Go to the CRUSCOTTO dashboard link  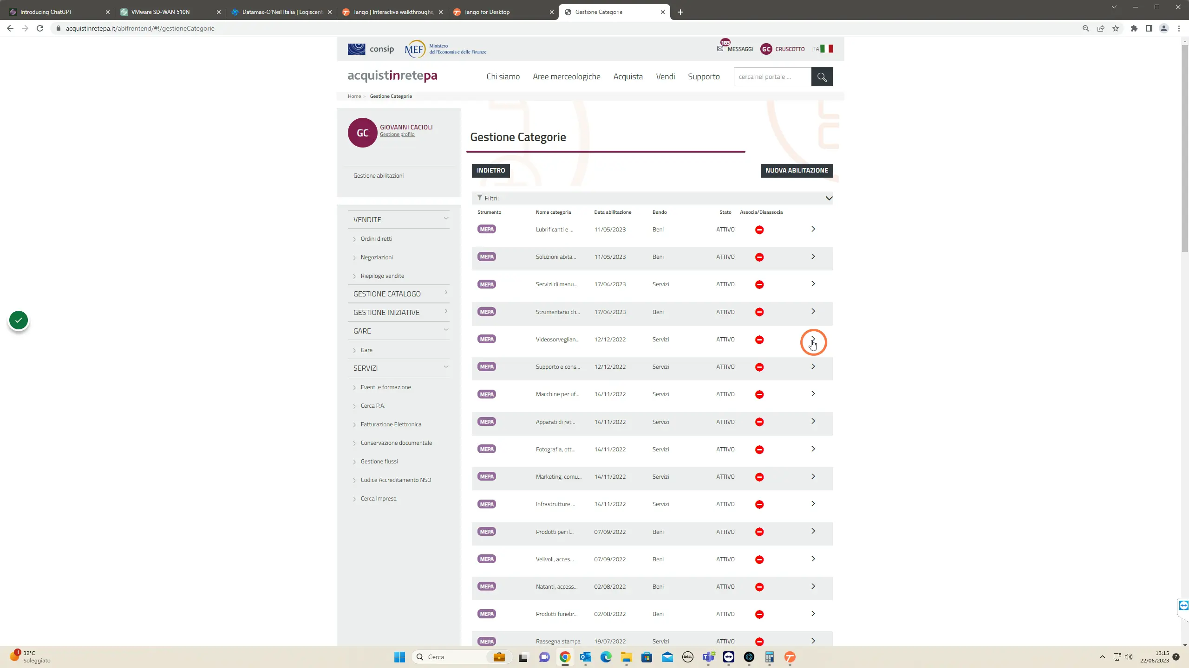[x=790, y=49]
